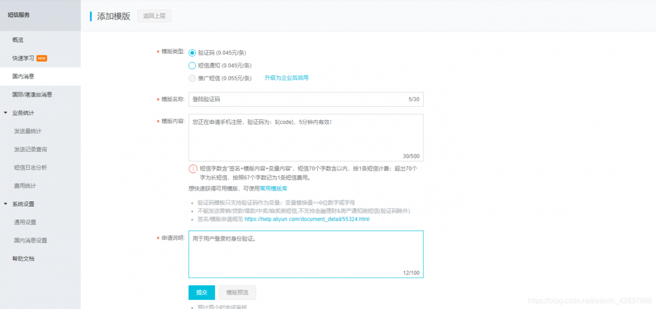Click the 模版预览 button
Viewport: 656px width, 309px height.
[237, 292]
